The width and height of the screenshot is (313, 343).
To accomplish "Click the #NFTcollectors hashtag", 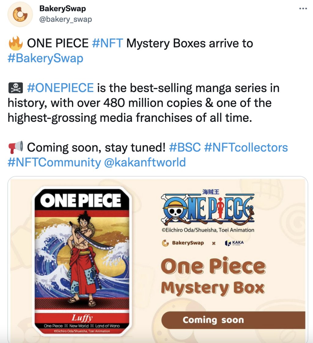I will tap(246, 147).
